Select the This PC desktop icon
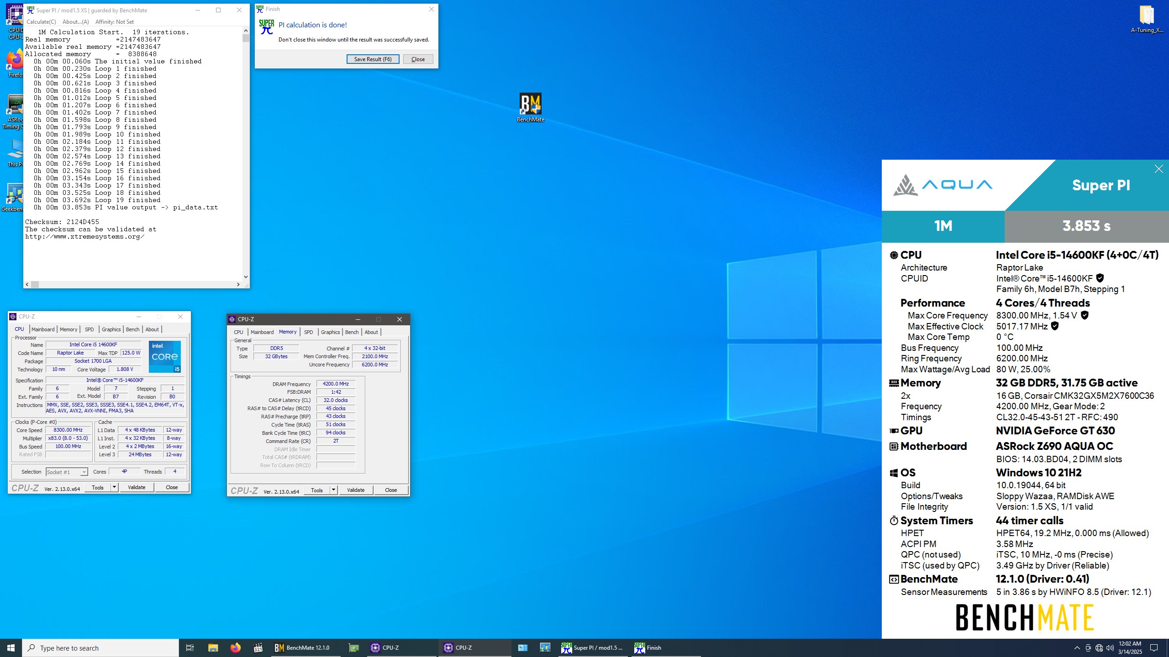Image resolution: width=1169 pixels, height=657 pixels. (15, 153)
